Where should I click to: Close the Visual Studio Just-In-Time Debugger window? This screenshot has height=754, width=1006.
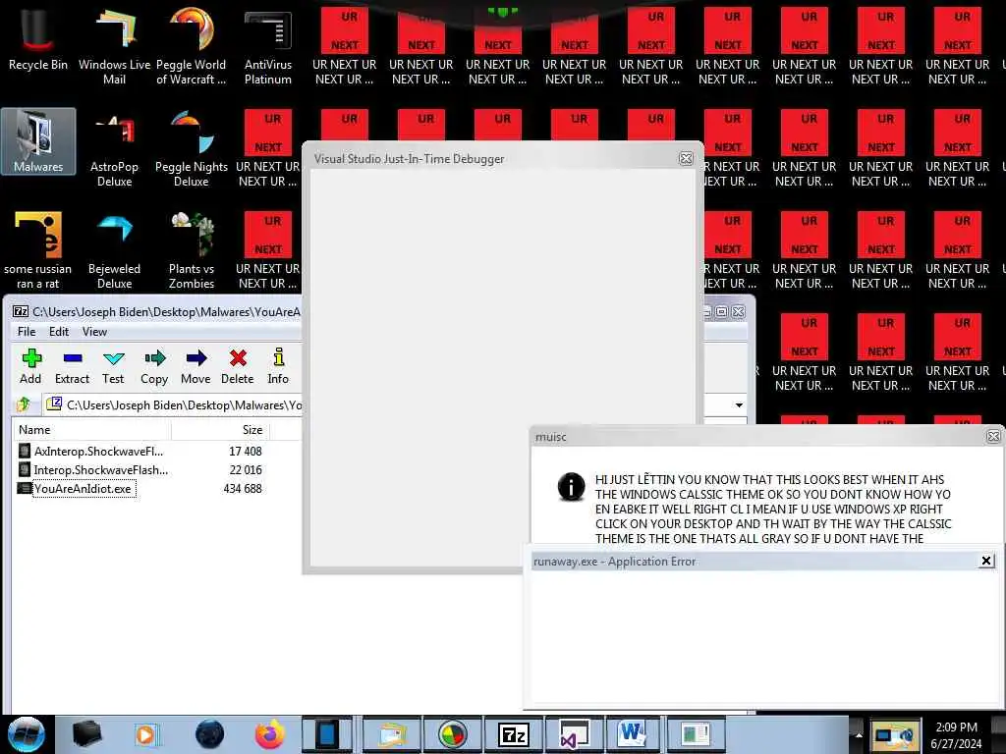(686, 158)
